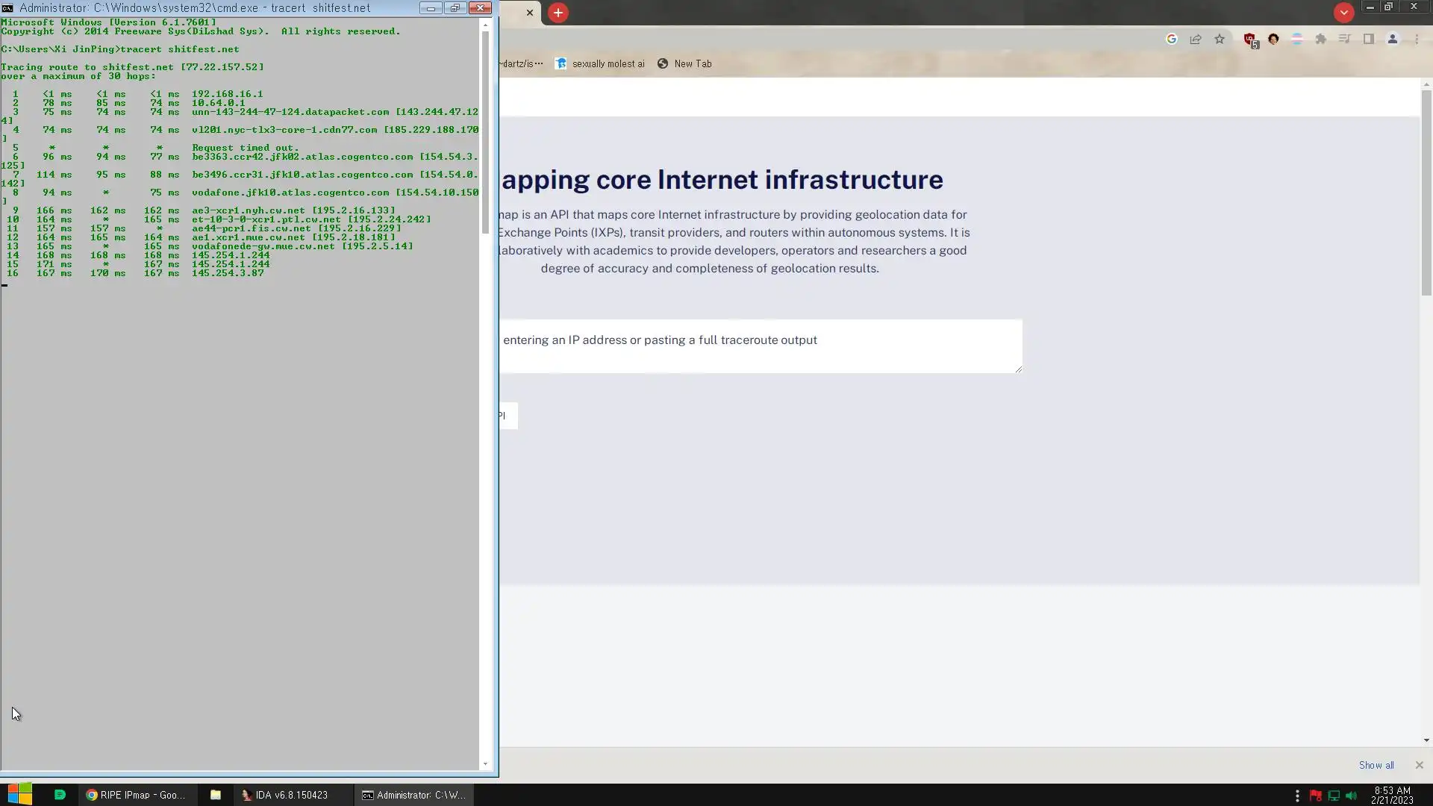Click the uBlock Origin extension icon
1433x806 pixels.
coord(1249,40)
